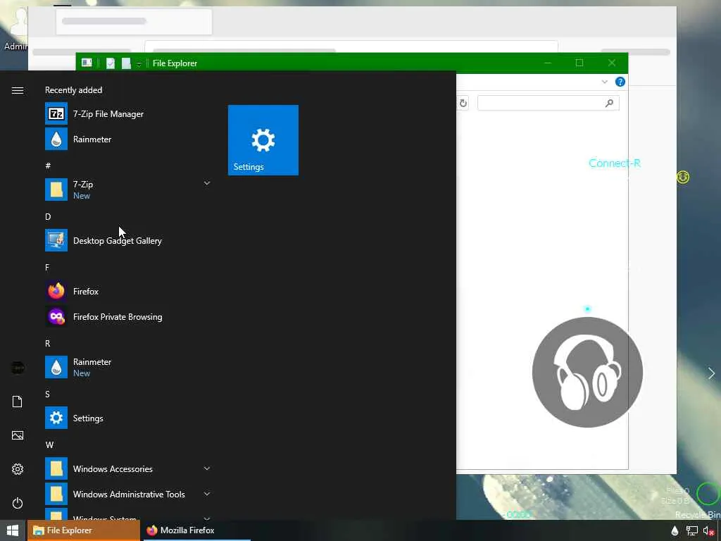
Task: Click the Properties icon in the File Explorer title bar
Action: point(111,63)
